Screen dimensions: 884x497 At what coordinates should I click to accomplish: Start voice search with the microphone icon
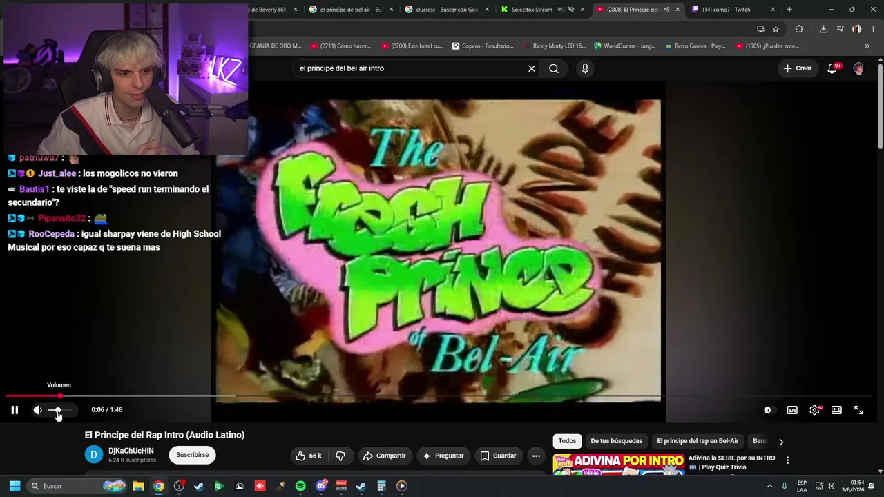585,68
